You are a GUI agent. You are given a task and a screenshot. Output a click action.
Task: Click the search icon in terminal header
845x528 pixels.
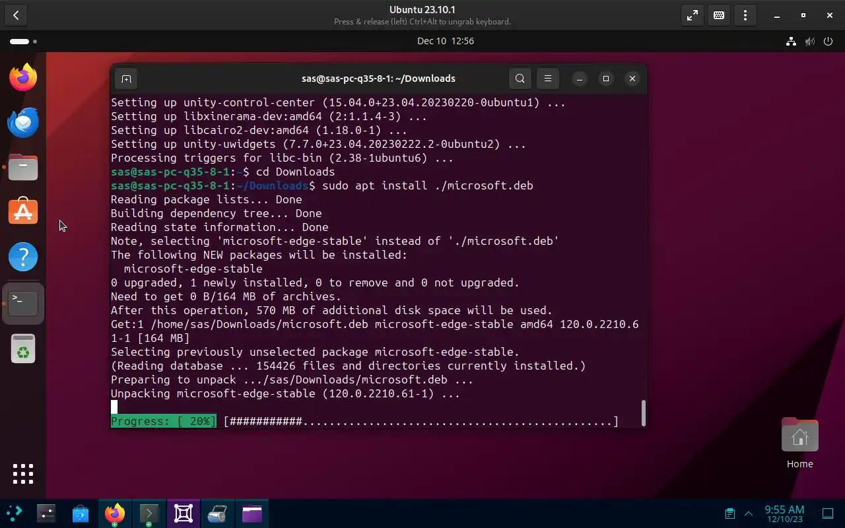(x=520, y=79)
